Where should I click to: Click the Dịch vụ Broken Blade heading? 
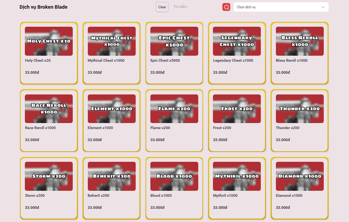click(43, 7)
